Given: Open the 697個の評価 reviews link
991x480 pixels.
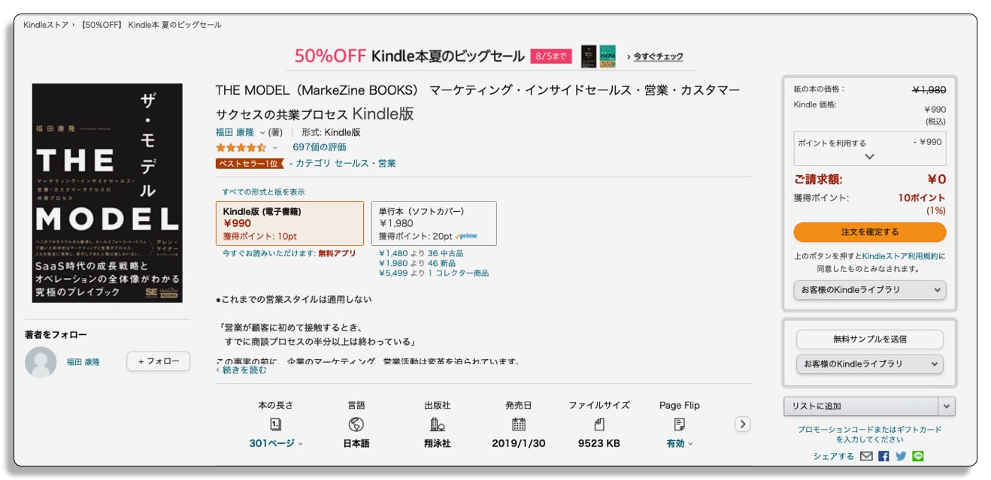Looking at the screenshot, I should click(320, 147).
